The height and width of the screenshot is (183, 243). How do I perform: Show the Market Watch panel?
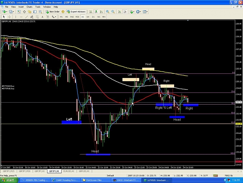[19, 12]
